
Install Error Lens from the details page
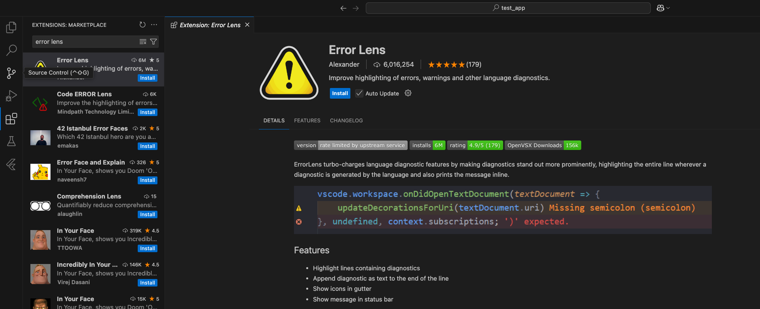pyautogui.click(x=340, y=93)
